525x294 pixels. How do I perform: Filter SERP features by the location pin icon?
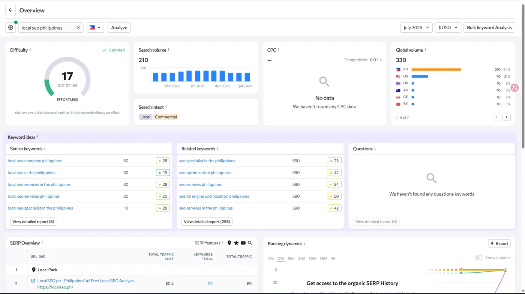(x=229, y=243)
